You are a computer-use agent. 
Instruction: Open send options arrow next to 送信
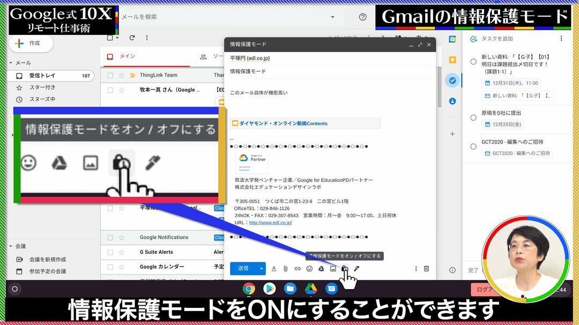tap(261, 269)
